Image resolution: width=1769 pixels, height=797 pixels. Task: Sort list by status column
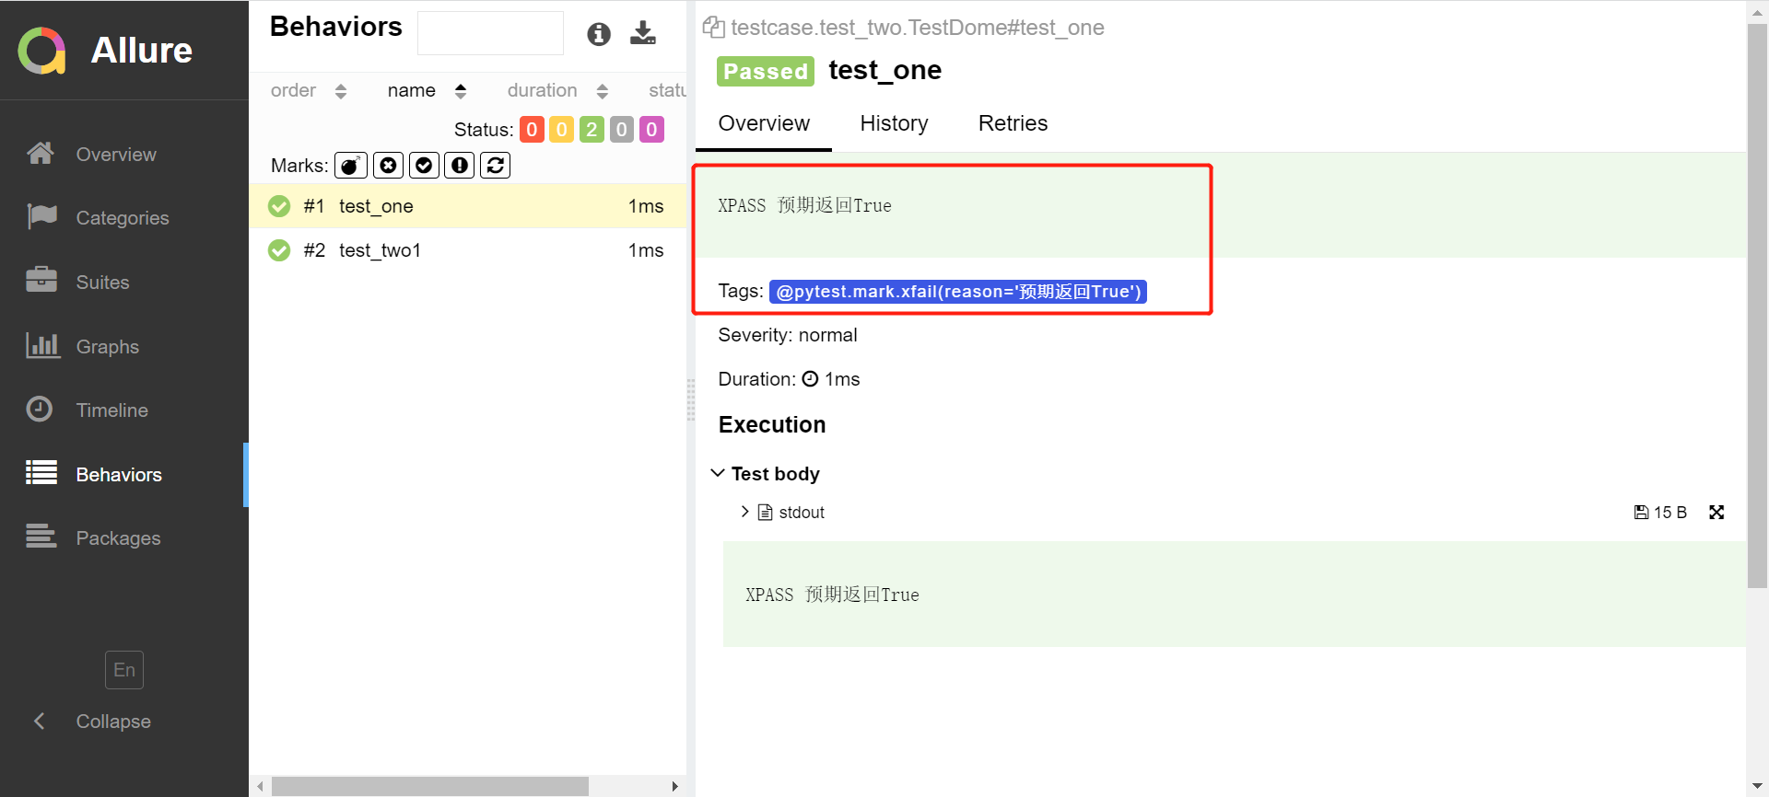(x=667, y=90)
